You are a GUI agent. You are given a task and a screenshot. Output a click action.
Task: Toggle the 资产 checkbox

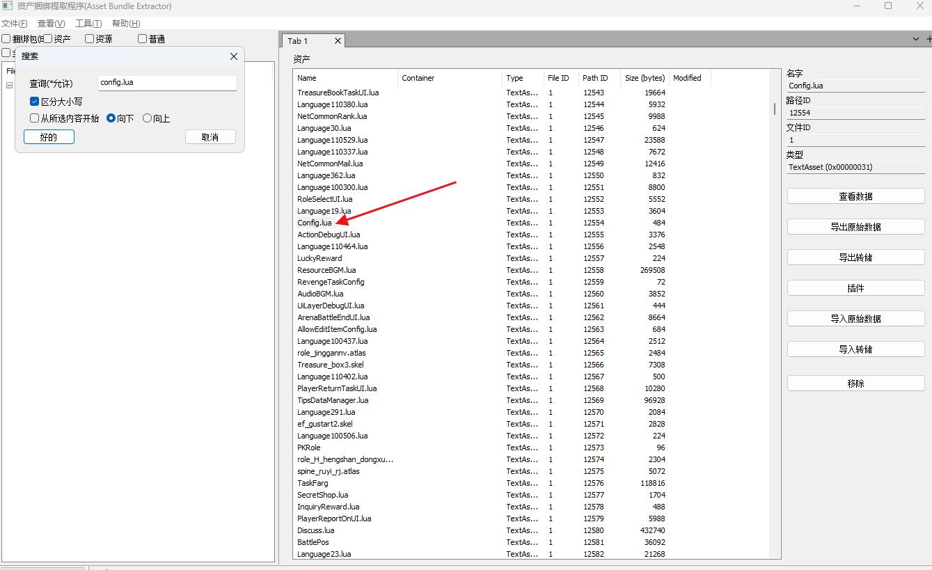point(48,39)
